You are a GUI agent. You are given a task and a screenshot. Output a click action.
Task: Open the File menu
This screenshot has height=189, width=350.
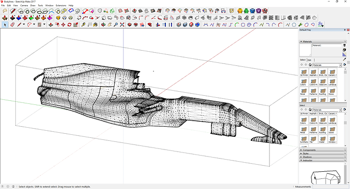3,6
